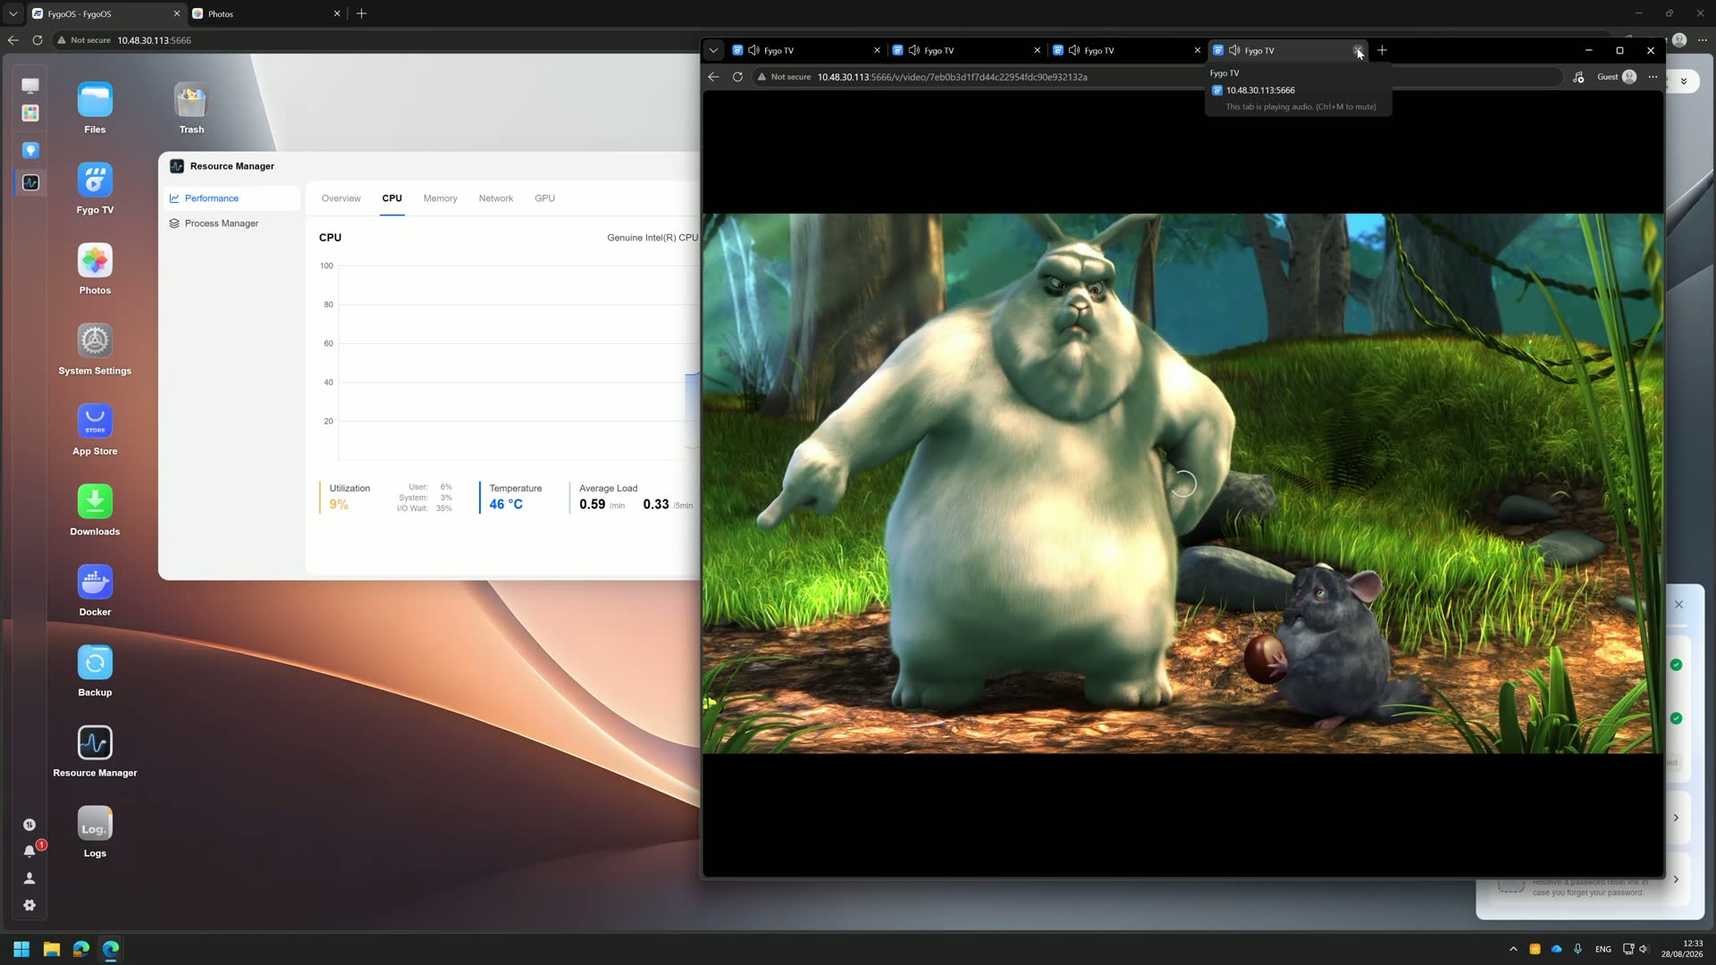Select the active Resource Manager dock icon
The width and height of the screenshot is (1716, 965).
[30, 182]
